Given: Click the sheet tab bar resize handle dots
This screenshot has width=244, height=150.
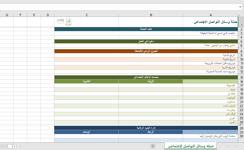Looking at the screenshot, I should click(21, 146).
